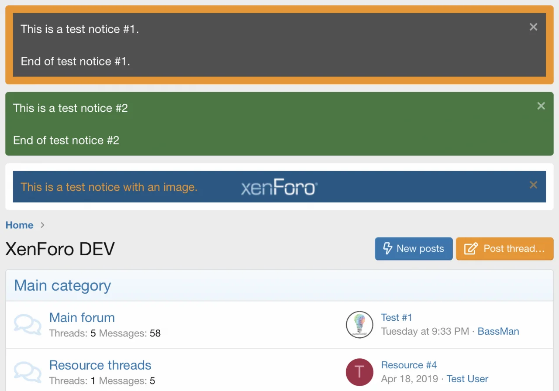Click Test User's red T avatar
The height and width of the screenshot is (391, 559).
pos(359,372)
